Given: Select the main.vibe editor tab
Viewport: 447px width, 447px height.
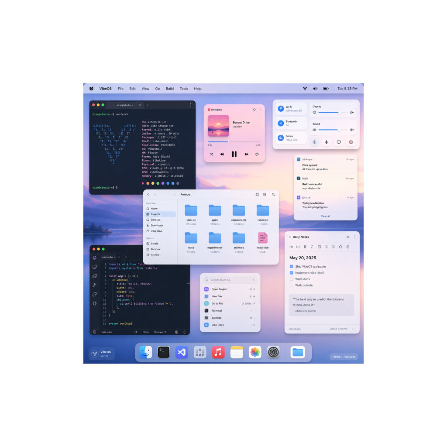Looking at the screenshot, I should pyautogui.click(x=109, y=257).
